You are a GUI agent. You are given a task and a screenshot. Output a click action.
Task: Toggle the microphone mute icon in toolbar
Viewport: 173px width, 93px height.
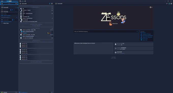pos(23,1)
